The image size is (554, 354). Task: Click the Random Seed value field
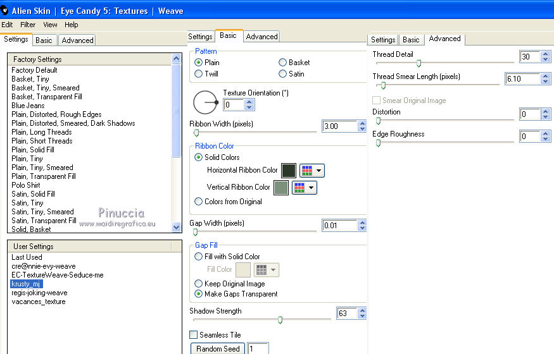(x=258, y=349)
